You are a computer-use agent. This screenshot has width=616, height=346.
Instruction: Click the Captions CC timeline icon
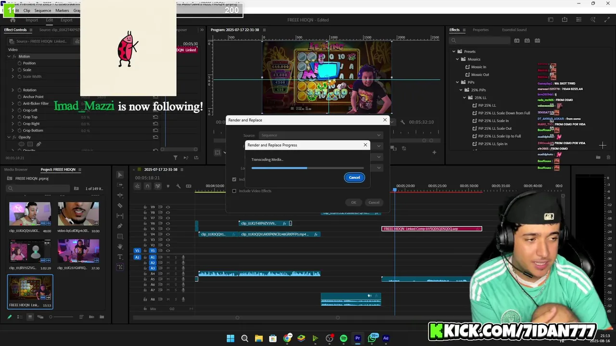point(189,186)
